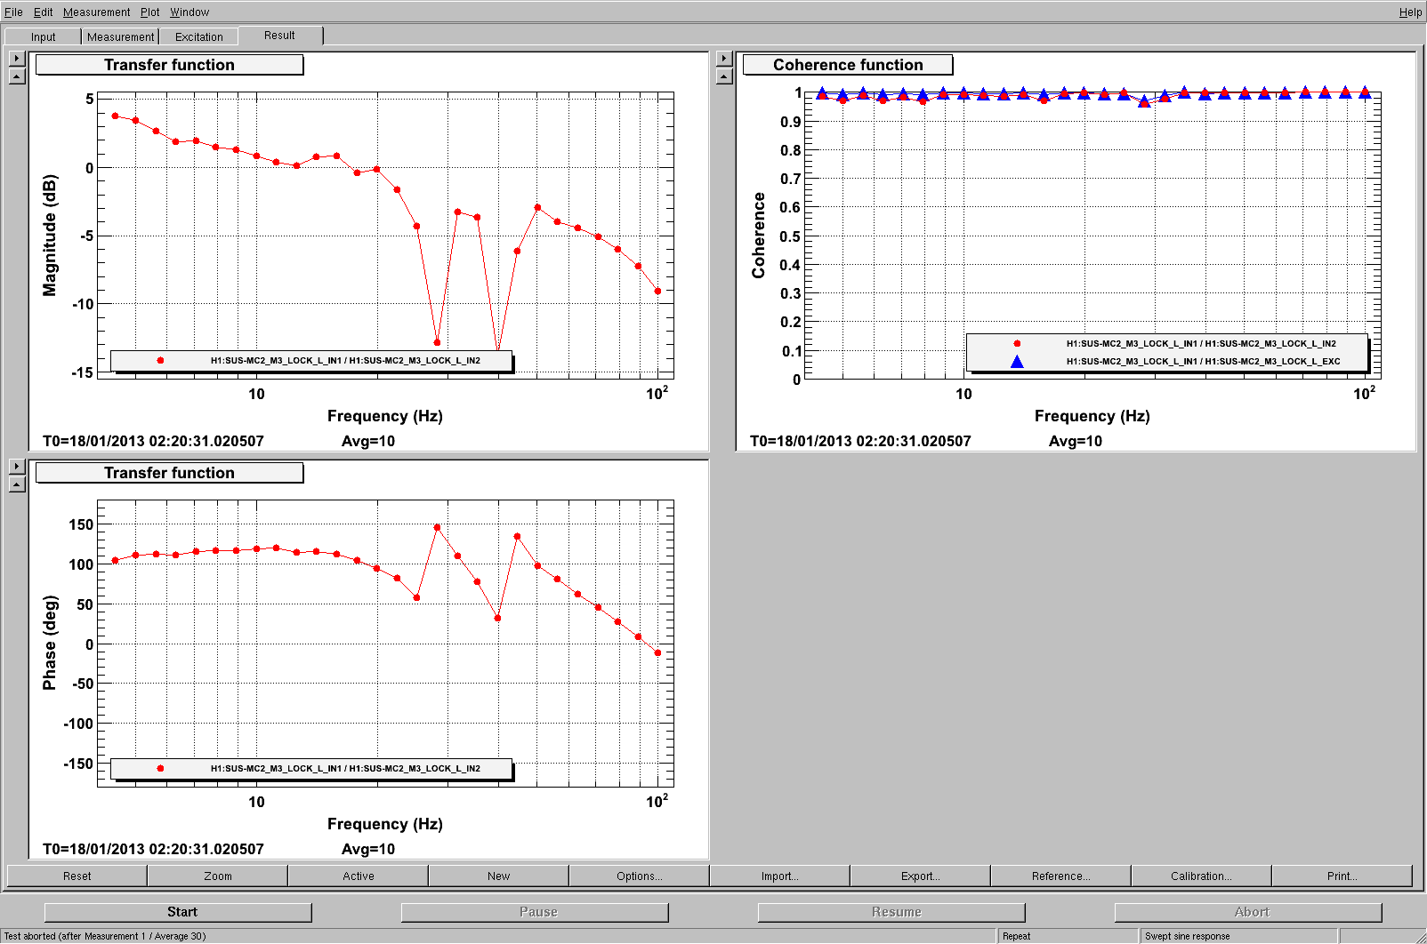Image resolution: width=1427 pixels, height=944 pixels.
Task: Click right-arrow icon beside Coherence function plot
Action: coord(724,59)
